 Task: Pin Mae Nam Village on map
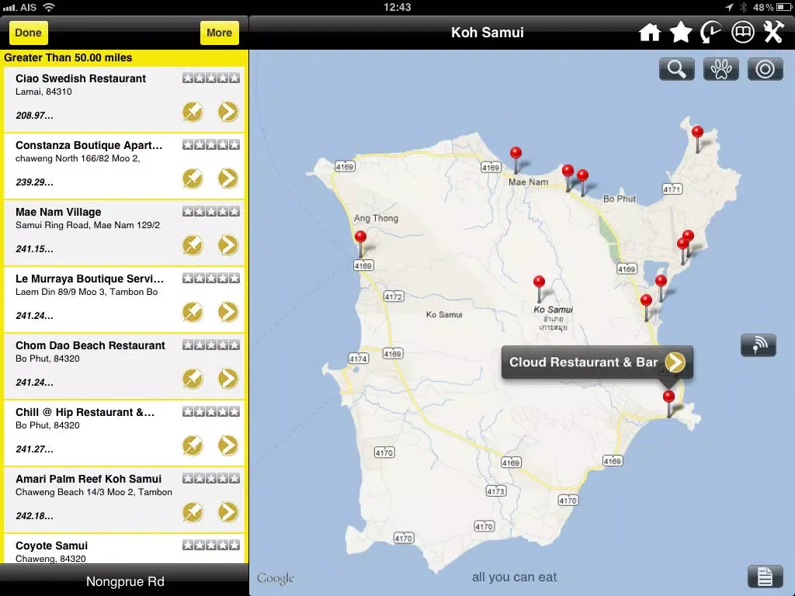(193, 245)
